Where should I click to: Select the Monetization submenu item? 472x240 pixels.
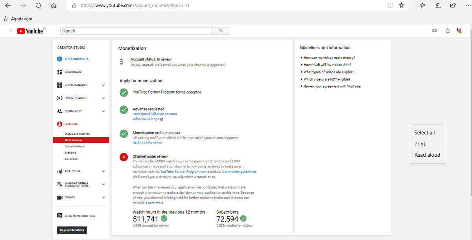[81, 140]
